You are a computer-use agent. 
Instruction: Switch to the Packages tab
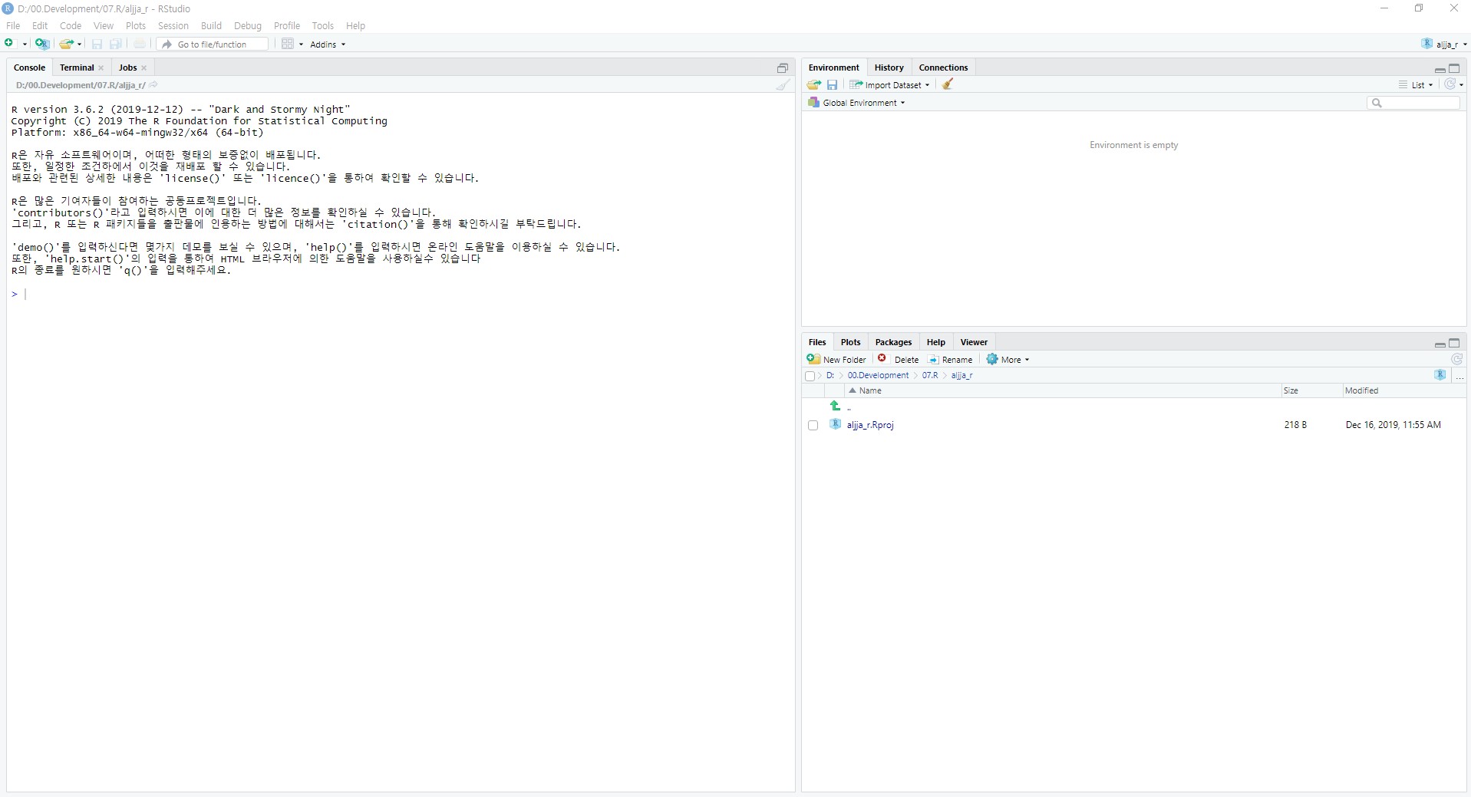(x=893, y=342)
